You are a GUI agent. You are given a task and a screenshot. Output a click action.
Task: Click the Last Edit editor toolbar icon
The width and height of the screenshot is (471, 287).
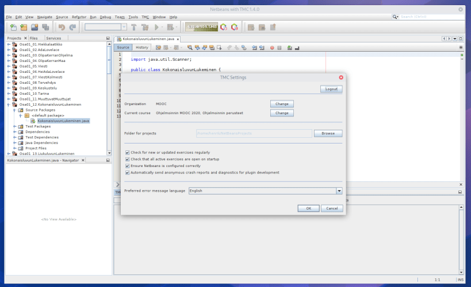[x=158, y=48]
